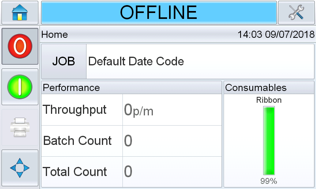Tap the Batch Count row label
Viewport: 316px width, 189px height.
click(x=77, y=141)
